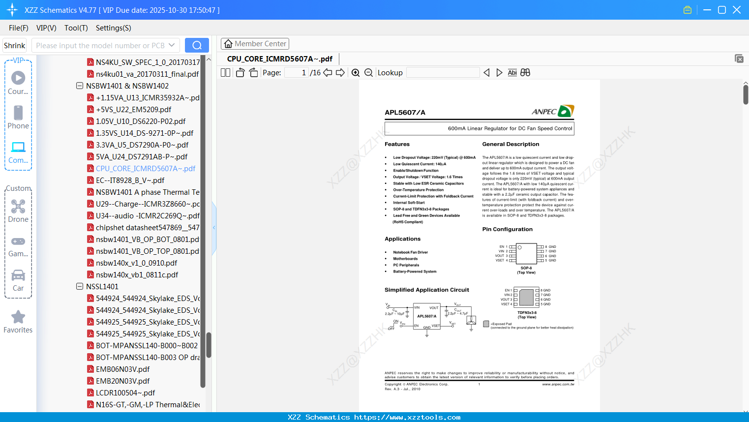Open ns4ku01_va_20170311_final.pdf
Viewport: 749px width, 422px height.
click(x=143, y=74)
